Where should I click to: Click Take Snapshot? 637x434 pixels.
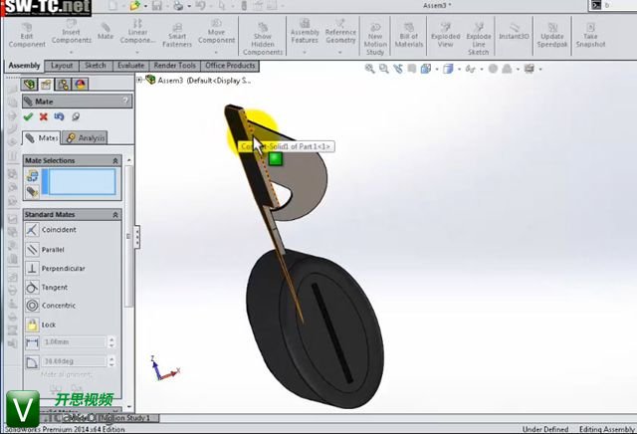pos(590,36)
